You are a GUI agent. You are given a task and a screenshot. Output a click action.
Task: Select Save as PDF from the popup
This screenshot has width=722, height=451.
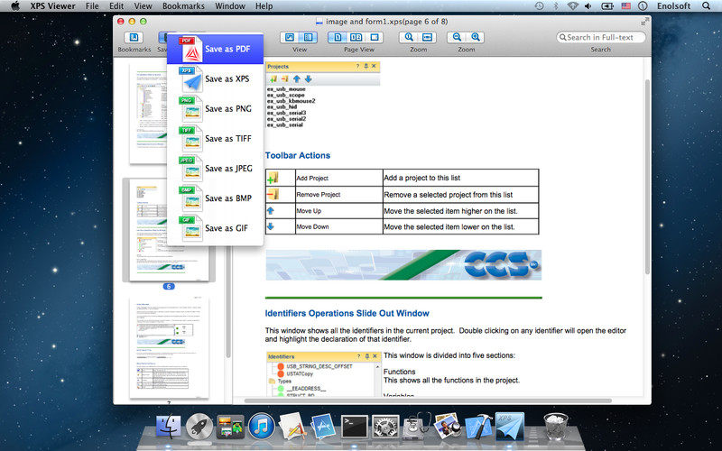(215, 49)
